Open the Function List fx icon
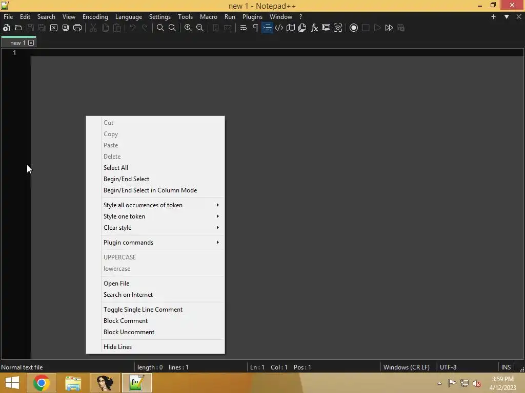The height and width of the screenshot is (393, 525). coord(314,28)
